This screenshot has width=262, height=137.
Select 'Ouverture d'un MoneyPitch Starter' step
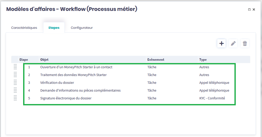[76, 67]
